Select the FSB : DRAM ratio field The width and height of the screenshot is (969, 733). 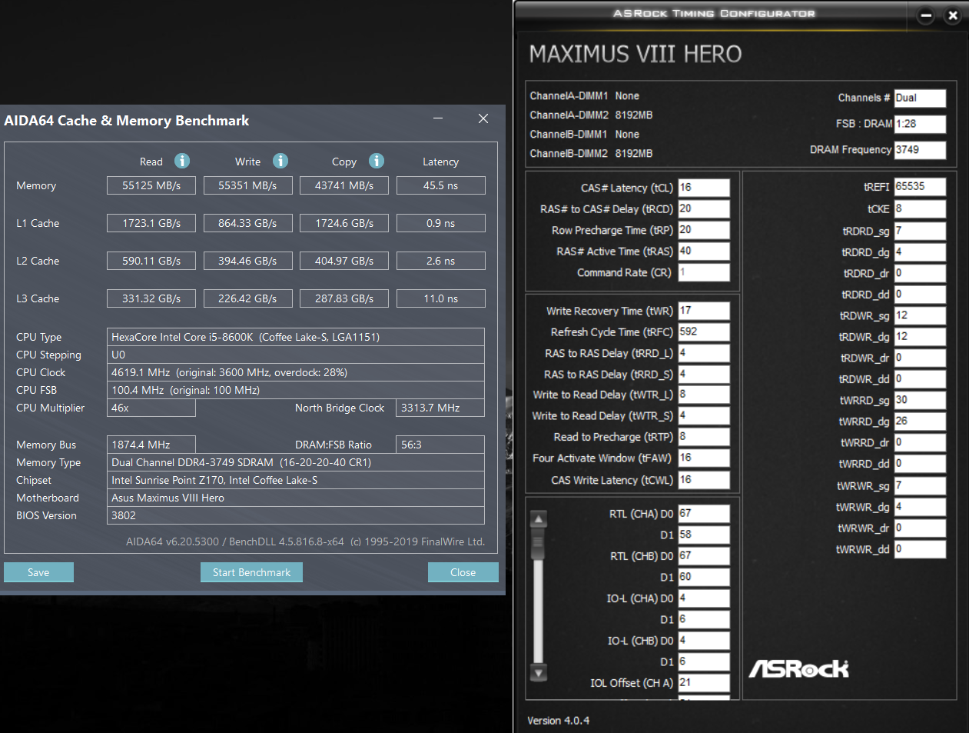point(920,124)
